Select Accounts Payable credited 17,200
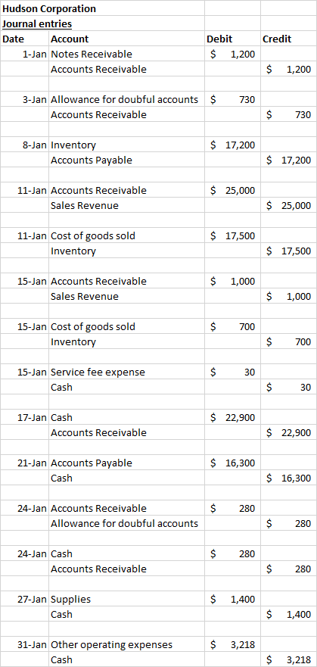The image size is (317, 667). tap(126, 161)
